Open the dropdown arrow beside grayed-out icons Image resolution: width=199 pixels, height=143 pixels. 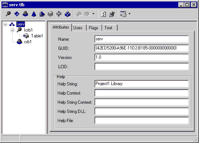pos(94,13)
